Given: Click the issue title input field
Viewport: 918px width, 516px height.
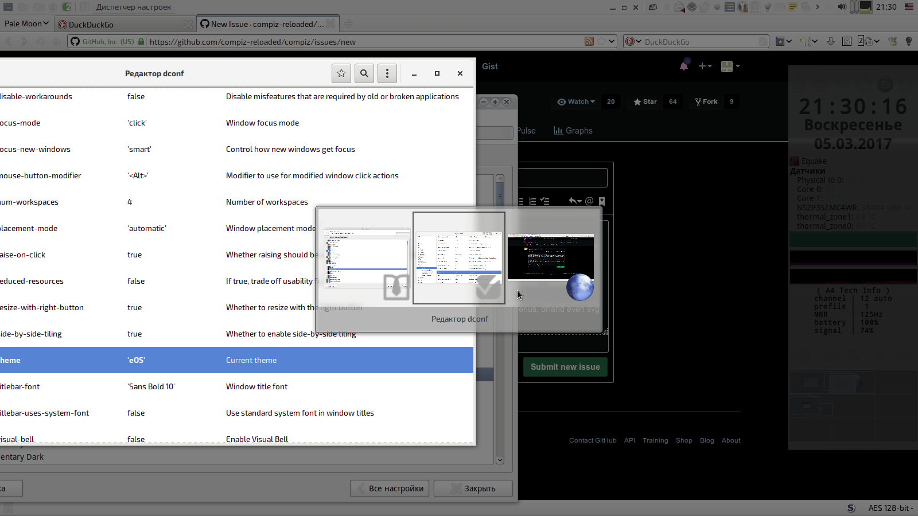Looking at the screenshot, I should point(562,178).
